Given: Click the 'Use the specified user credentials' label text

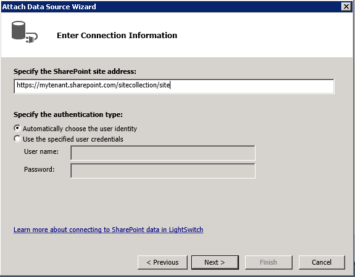Looking at the screenshot, I should 73,139.
